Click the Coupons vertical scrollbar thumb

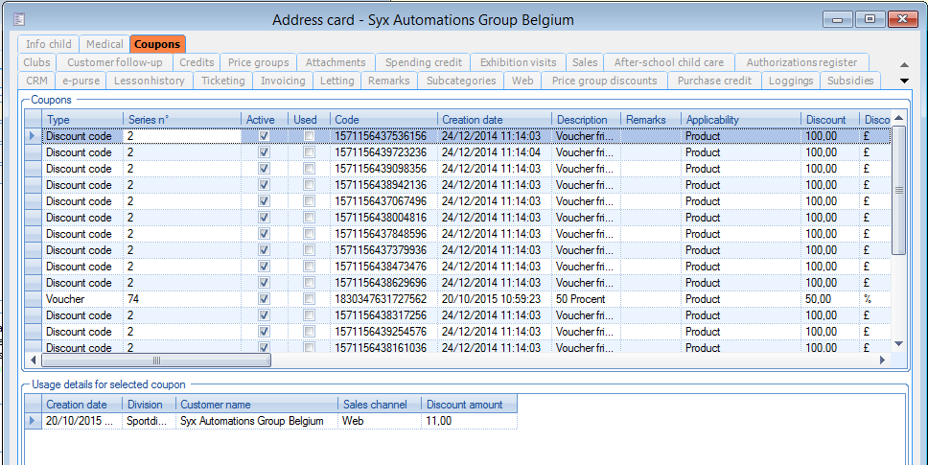click(x=898, y=190)
